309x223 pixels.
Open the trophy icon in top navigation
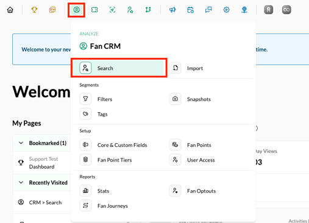coord(34,10)
